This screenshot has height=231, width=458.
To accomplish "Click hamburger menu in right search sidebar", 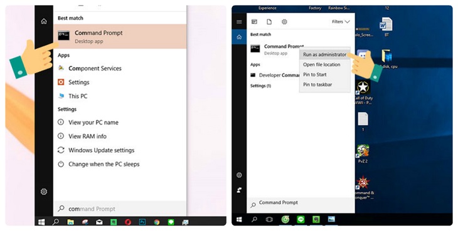I will coord(239,22).
